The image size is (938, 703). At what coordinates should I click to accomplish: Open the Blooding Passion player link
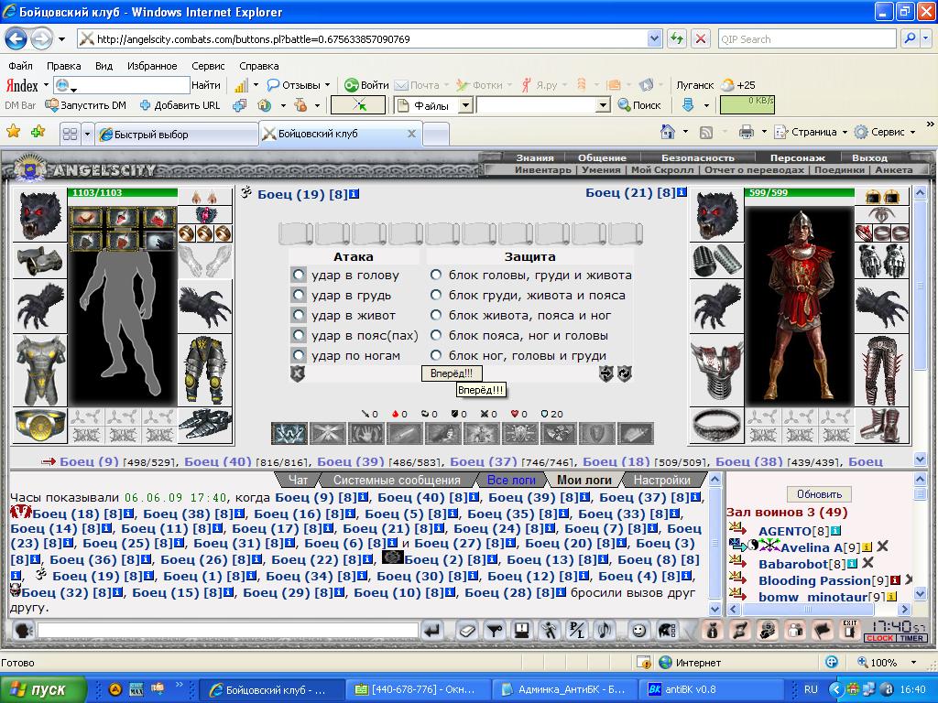814,579
